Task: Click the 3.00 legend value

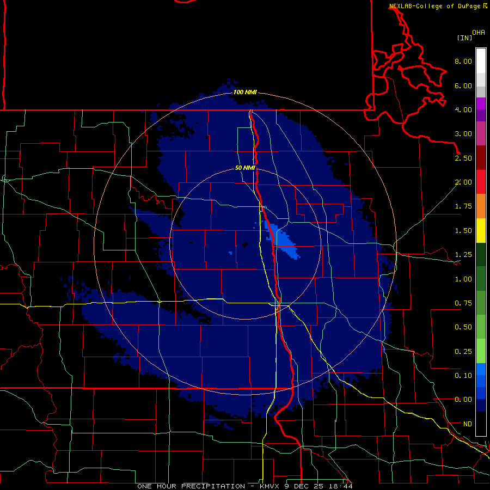Action: (x=463, y=134)
